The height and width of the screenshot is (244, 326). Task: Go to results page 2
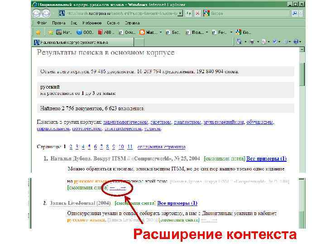tap(71, 147)
